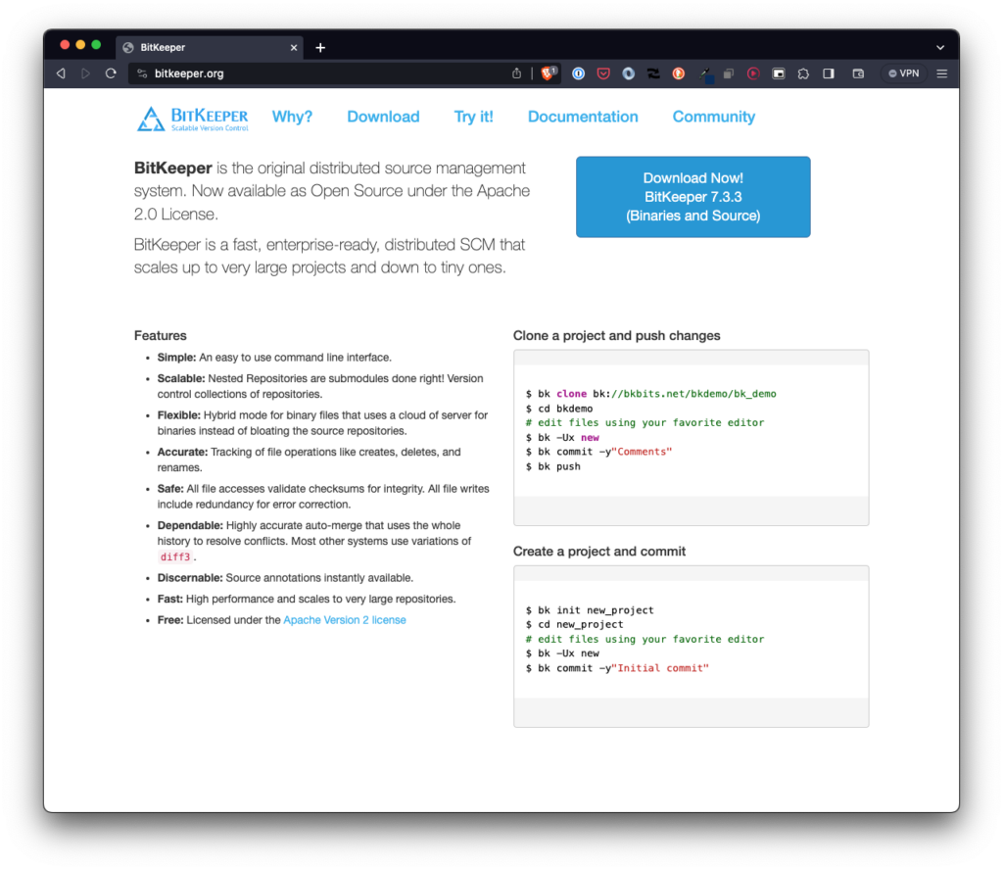This screenshot has width=1003, height=870.
Task: Click the 'Initial commit' command line
Action: 617,668
